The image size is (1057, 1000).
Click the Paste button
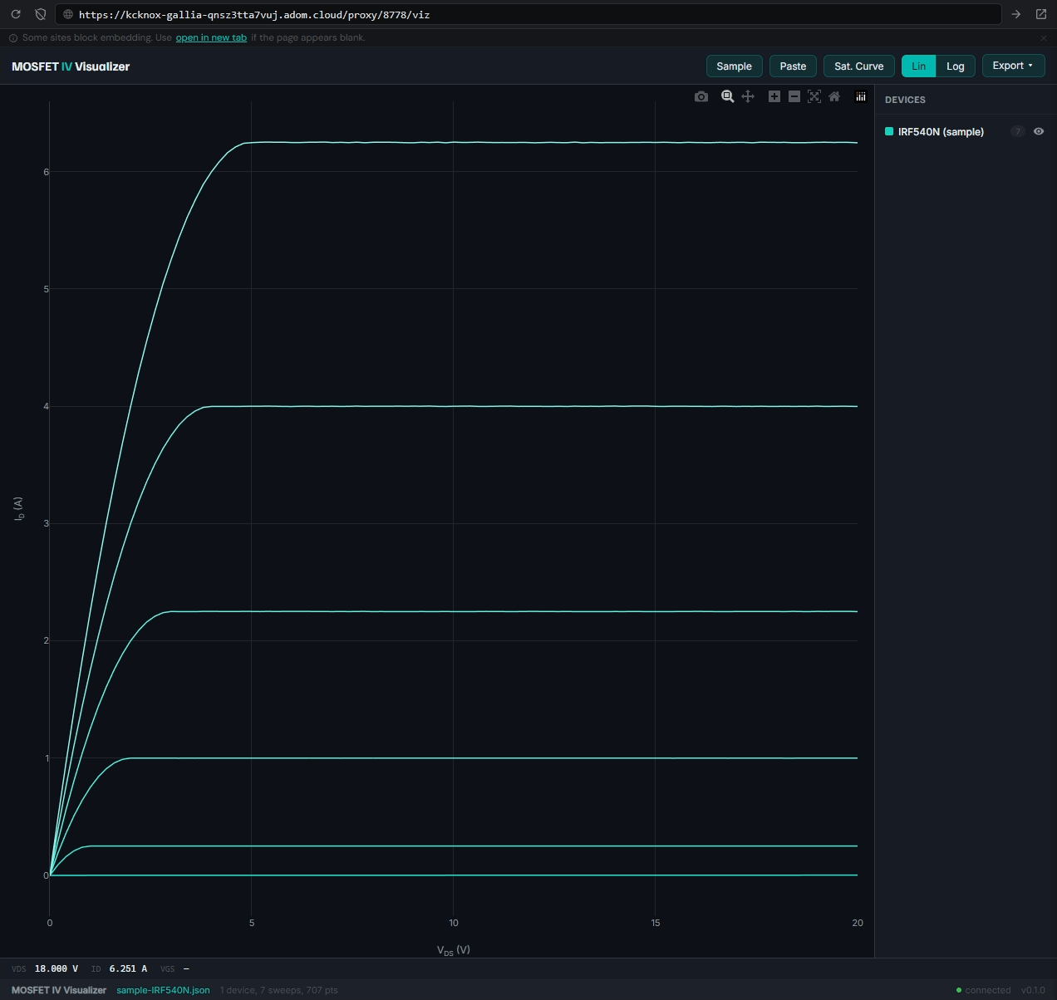tap(793, 66)
